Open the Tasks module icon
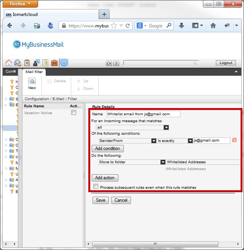Image resolution: width=244 pixels, height=250 pixels. click(x=45, y=63)
